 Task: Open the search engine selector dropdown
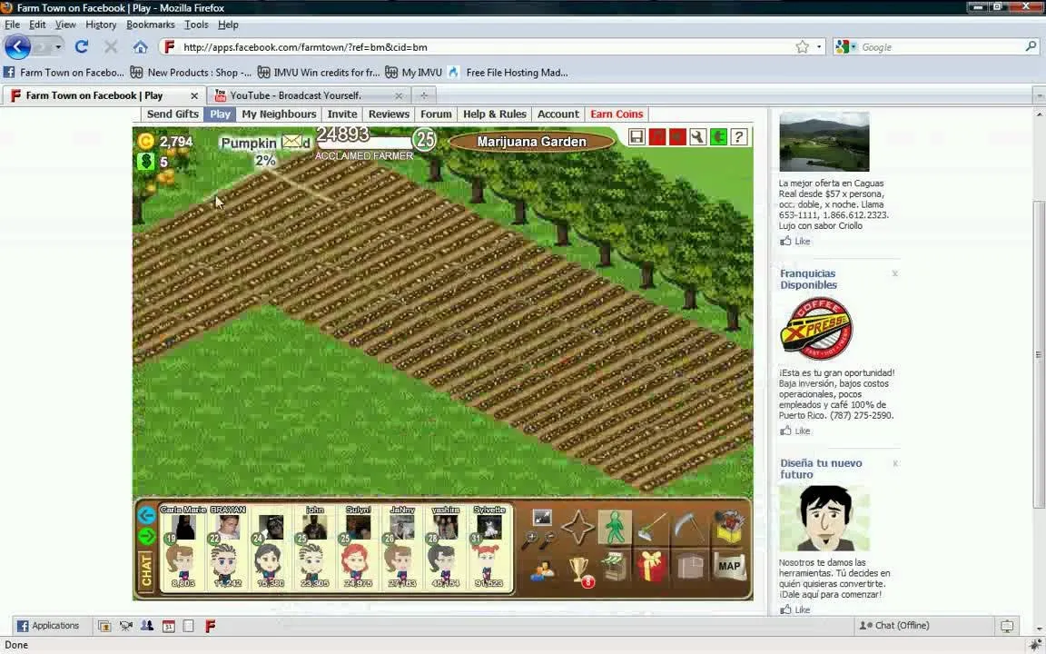point(846,46)
